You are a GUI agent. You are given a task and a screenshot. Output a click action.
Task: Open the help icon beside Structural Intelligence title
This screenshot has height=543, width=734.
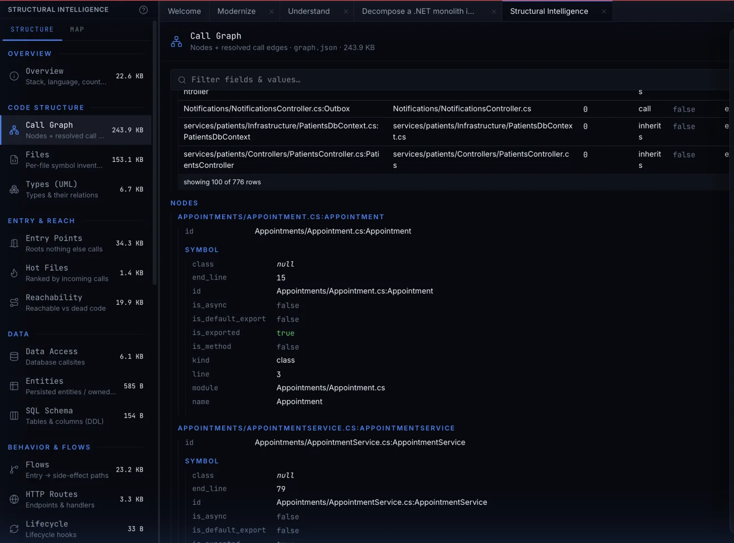click(x=143, y=10)
